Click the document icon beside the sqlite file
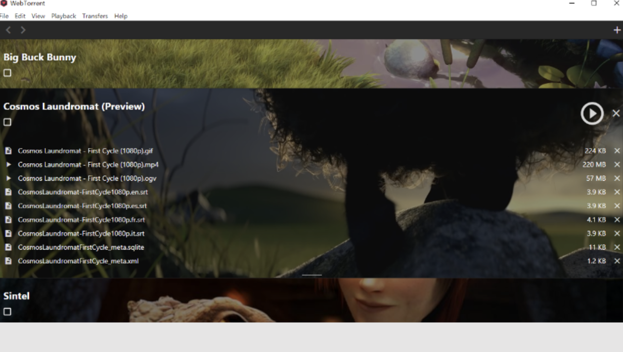This screenshot has height=352, width=623. coord(8,247)
